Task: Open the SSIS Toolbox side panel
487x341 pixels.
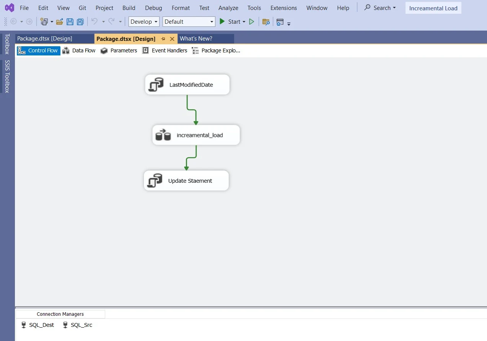Action: pos(7,76)
